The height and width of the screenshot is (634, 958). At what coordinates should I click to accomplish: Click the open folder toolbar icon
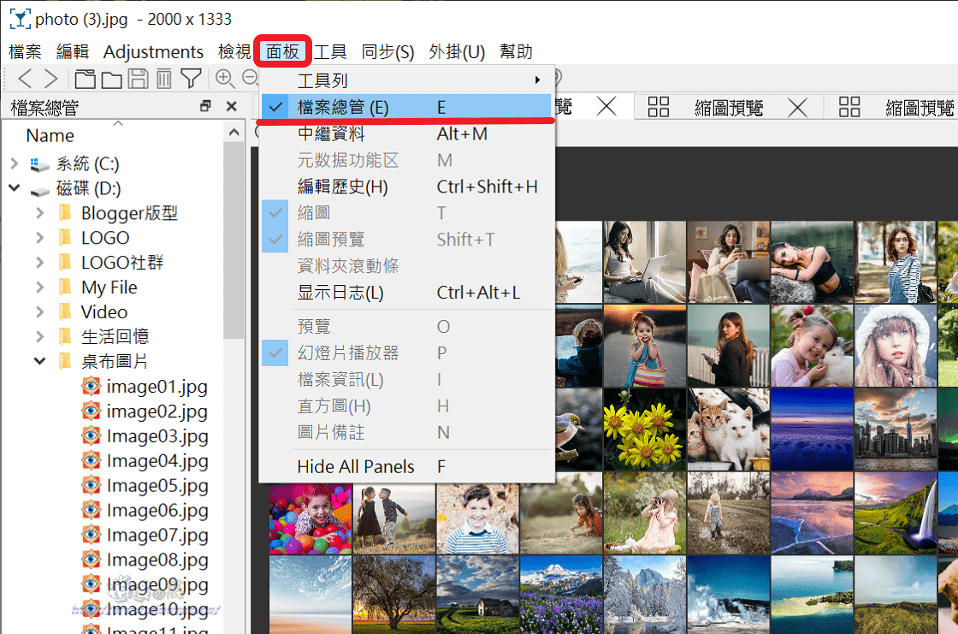coord(112,79)
